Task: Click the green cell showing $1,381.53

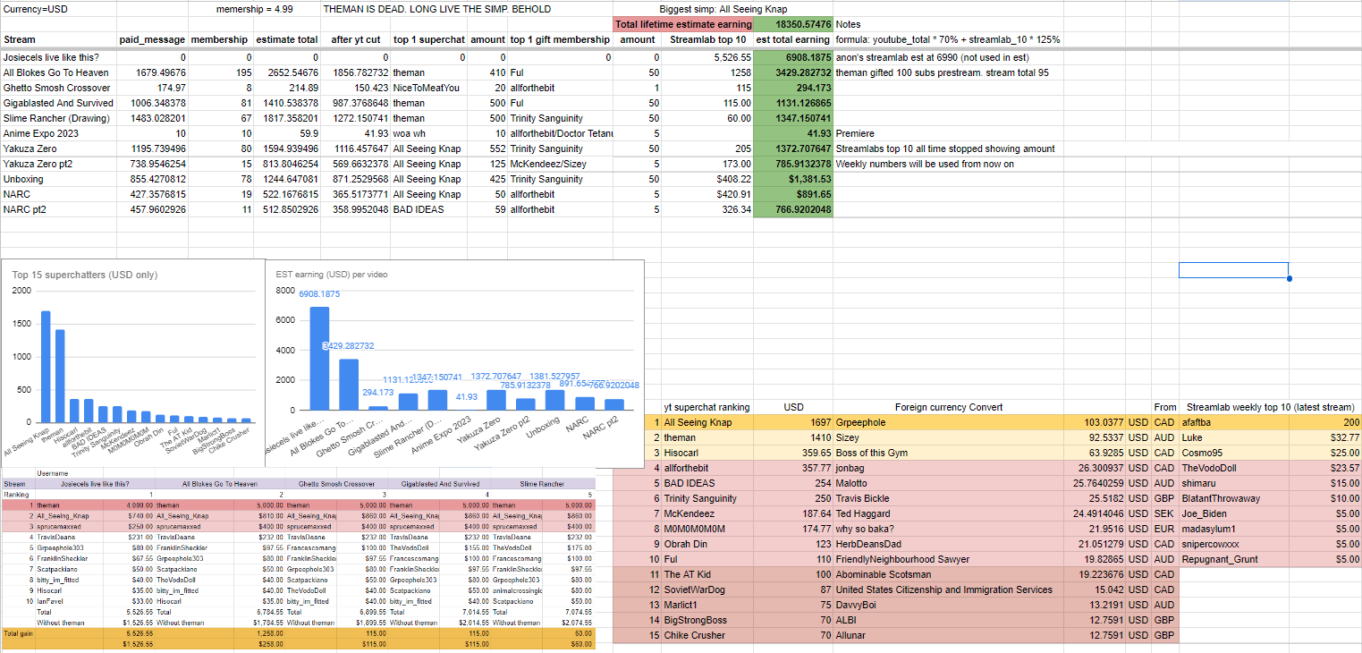Action: 794,179
